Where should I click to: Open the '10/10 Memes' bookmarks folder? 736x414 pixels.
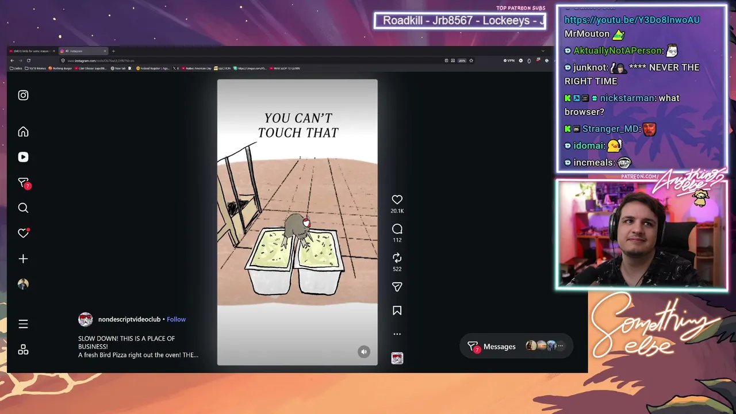tap(35, 68)
